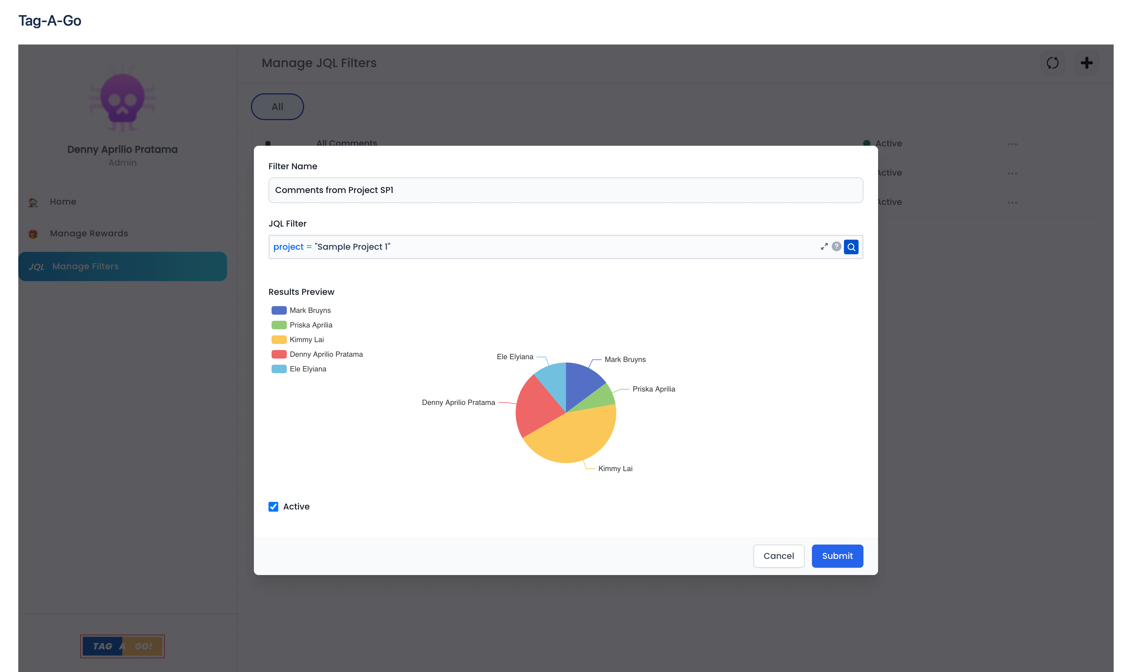
Task: Open the JQL syntax help icon
Action: click(836, 246)
